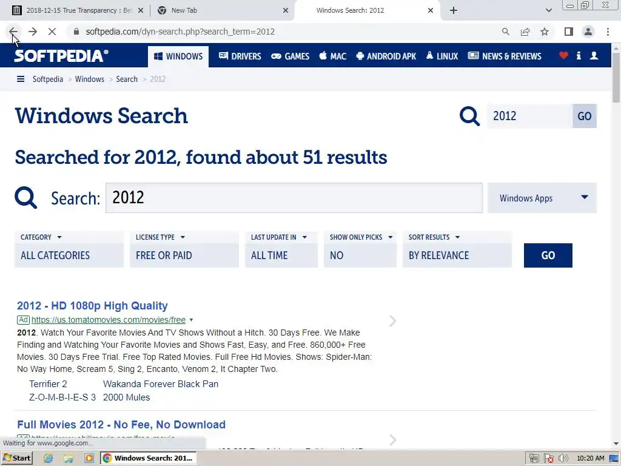Open Android APK section
The image size is (621, 466).
(x=386, y=56)
